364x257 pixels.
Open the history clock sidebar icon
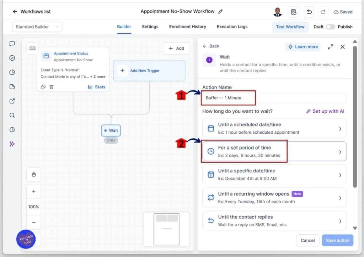pyautogui.click(x=12, y=130)
